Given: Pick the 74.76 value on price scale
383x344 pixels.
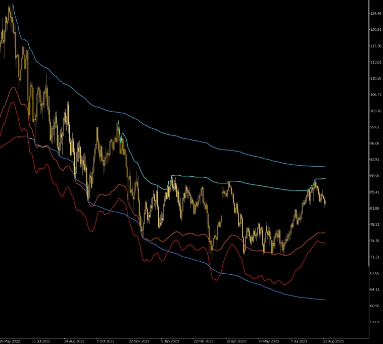Looking at the screenshot, I should coord(375,241).
